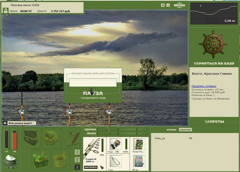This screenshot has width=240, height=172.
Task: Open the ЗАПРЕТЫ section
Action: click(x=214, y=122)
